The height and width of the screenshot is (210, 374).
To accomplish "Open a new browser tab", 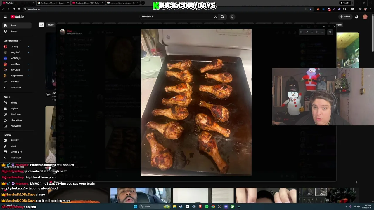I will coord(143,3).
